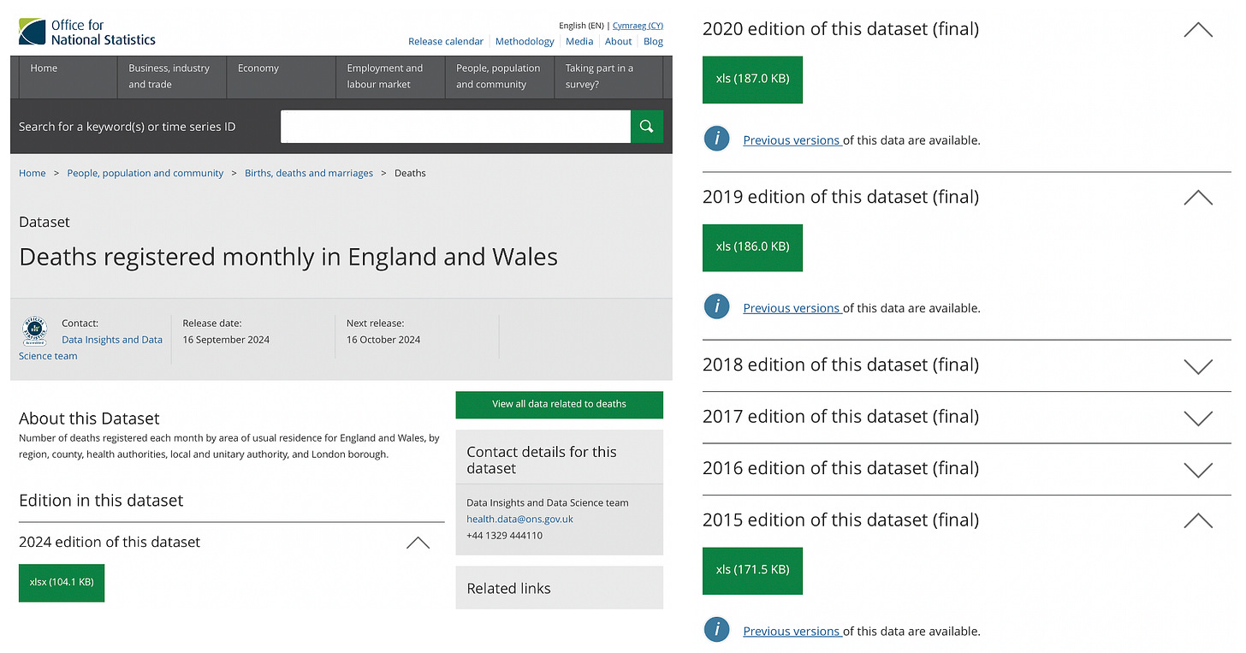The width and height of the screenshot is (1246, 653).
Task: Open the About link in header
Action: tap(619, 41)
